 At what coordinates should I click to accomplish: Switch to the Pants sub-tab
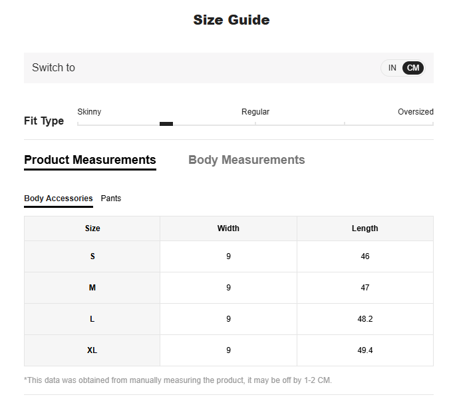(111, 199)
